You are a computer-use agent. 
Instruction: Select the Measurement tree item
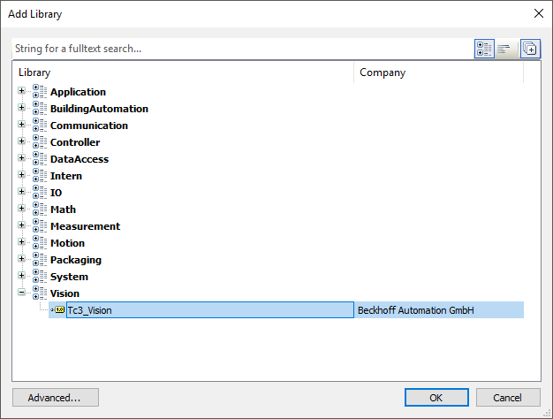tap(85, 226)
